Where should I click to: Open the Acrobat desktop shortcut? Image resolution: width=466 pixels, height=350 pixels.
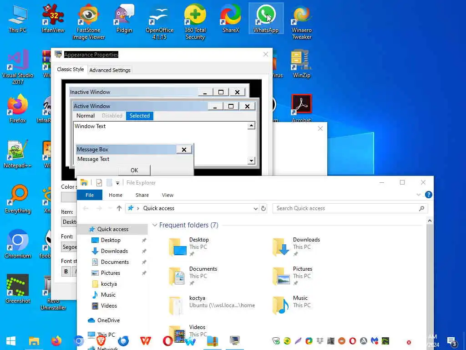pyautogui.click(x=301, y=108)
